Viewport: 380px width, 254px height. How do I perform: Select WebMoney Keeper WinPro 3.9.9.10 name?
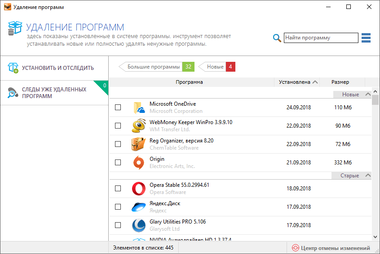coord(191,122)
